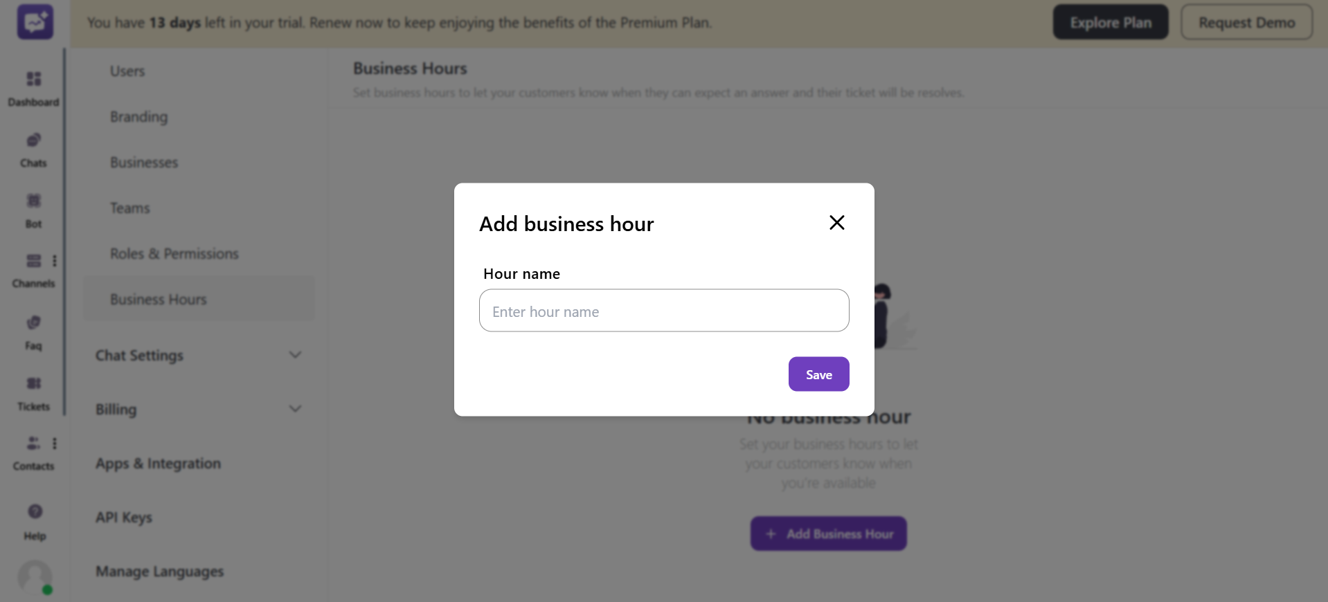Save the new business hour

pyautogui.click(x=818, y=374)
